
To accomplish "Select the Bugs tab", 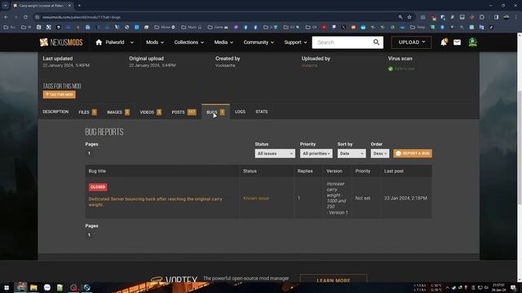I will click(215, 112).
